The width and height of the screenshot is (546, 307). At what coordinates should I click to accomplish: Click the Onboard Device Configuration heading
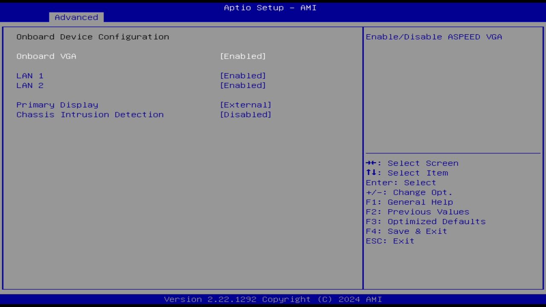[x=93, y=37]
